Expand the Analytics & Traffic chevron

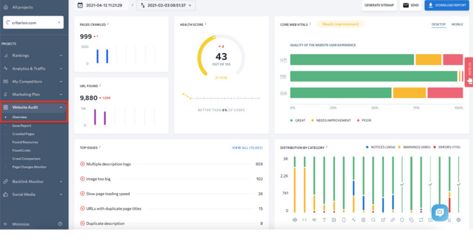click(61, 68)
